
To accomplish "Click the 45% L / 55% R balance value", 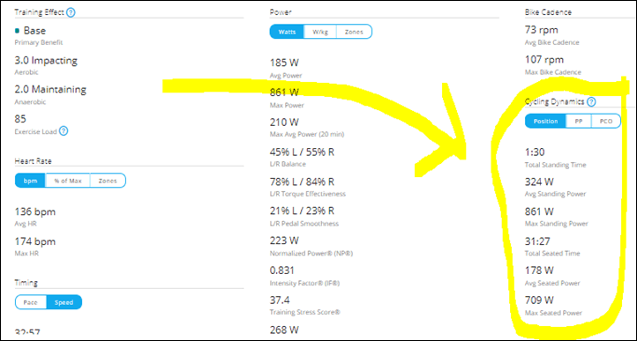I will [303, 152].
